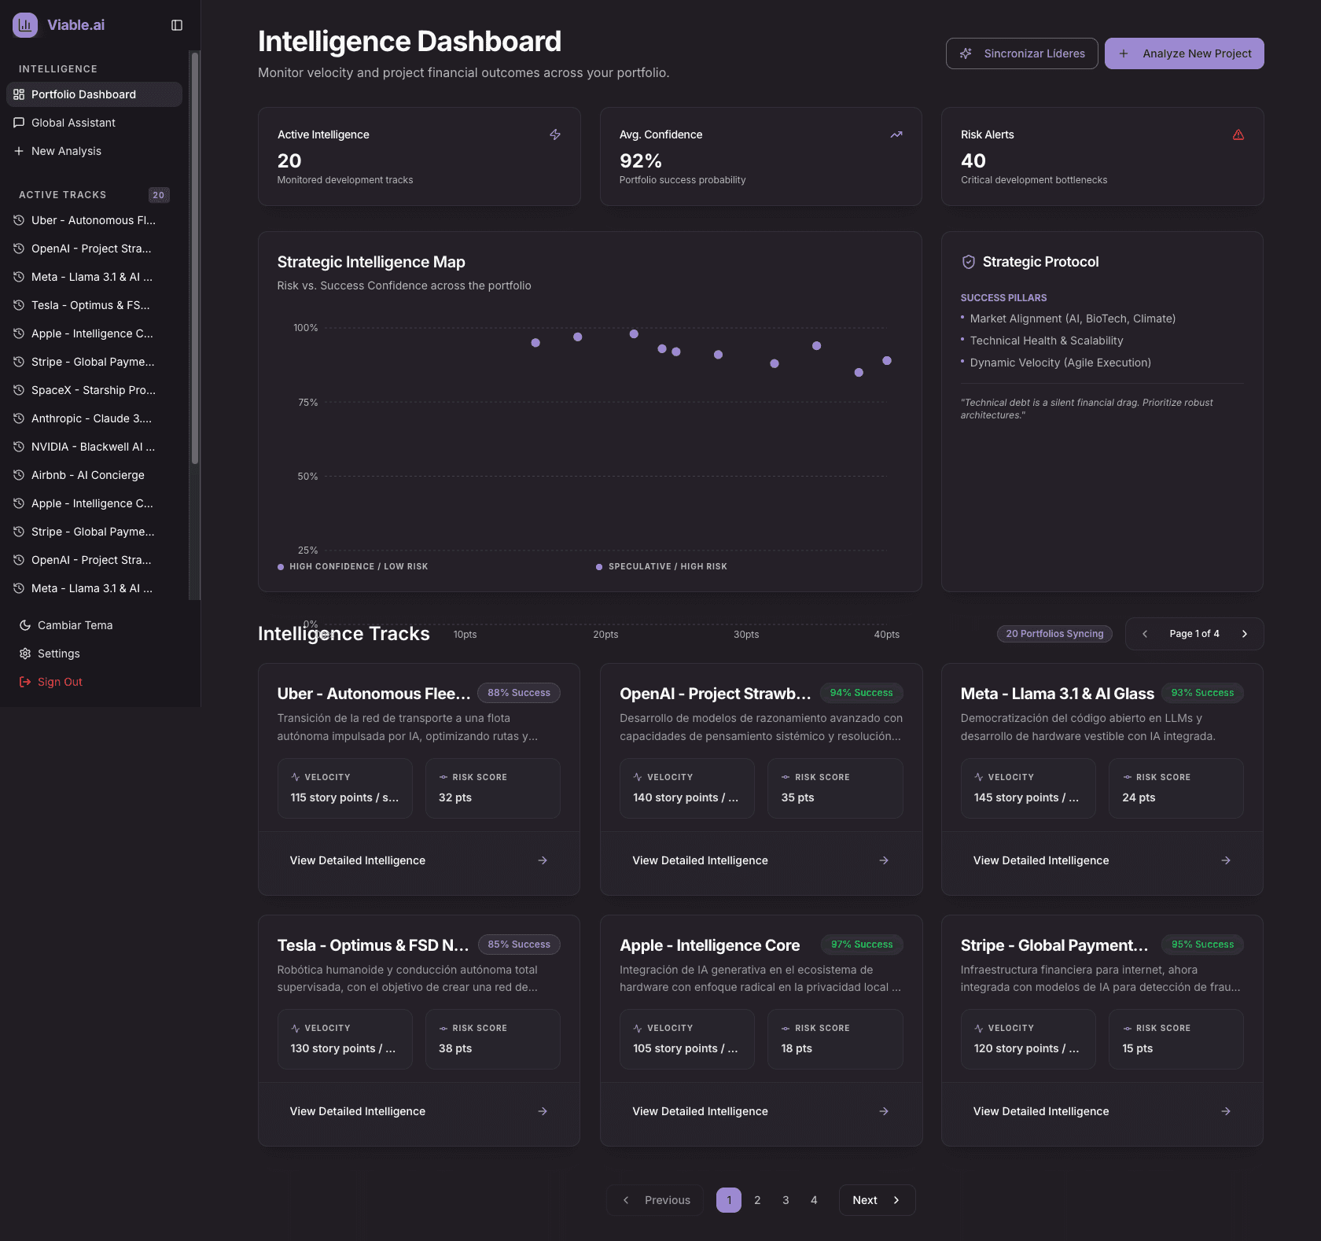
Task: Click the moon icon for theme
Action: [x=25, y=625]
